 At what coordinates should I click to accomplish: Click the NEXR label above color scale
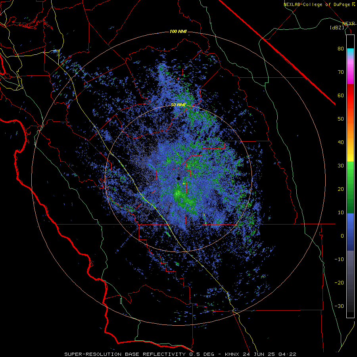[x=348, y=23]
